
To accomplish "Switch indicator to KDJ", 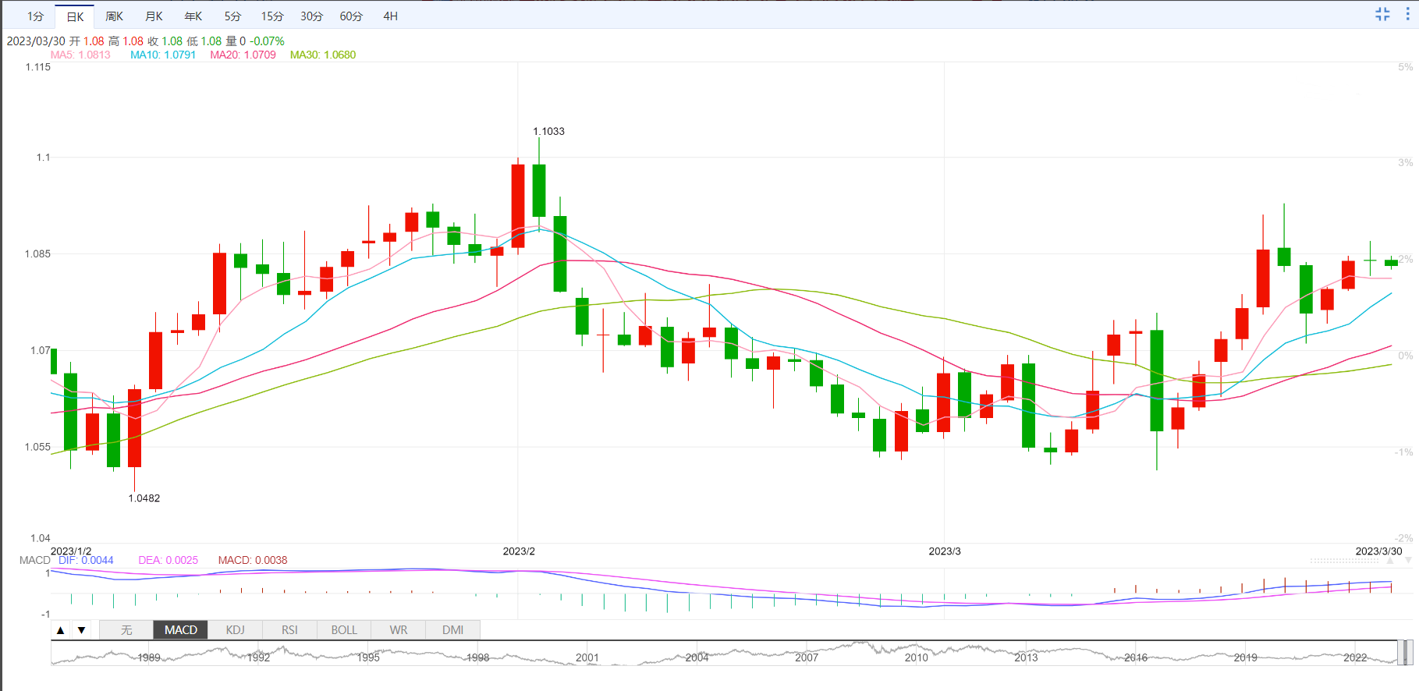I will click(x=235, y=630).
